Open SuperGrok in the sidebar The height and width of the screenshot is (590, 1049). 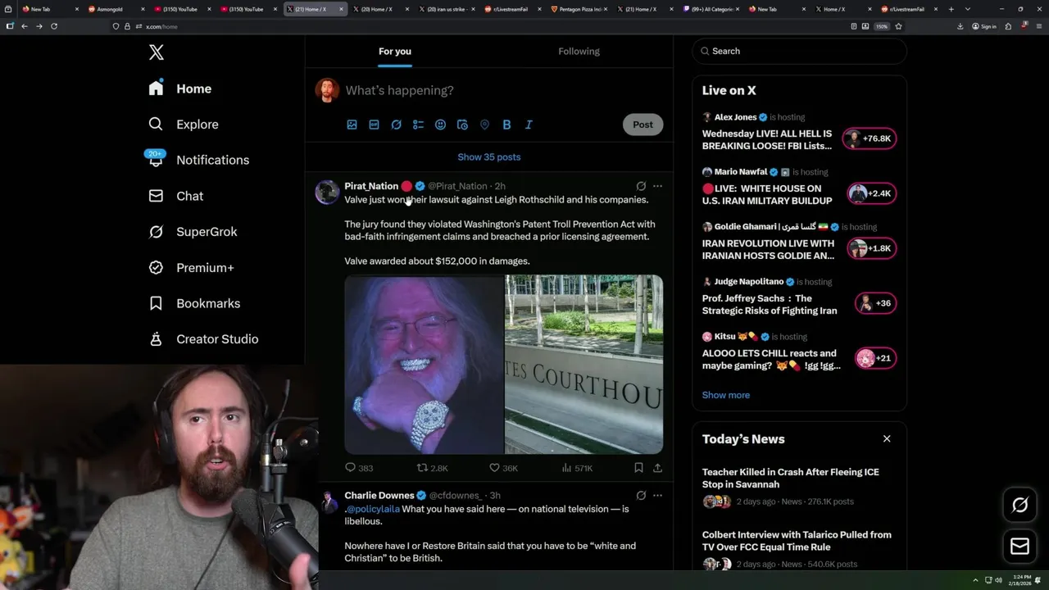(x=193, y=232)
